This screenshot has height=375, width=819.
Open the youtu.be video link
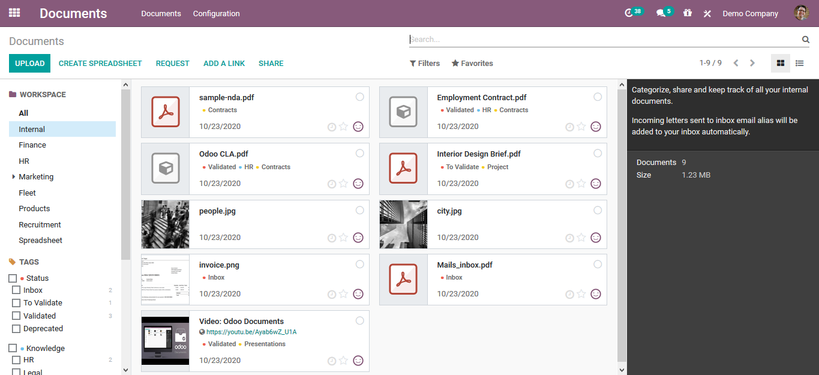click(251, 332)
